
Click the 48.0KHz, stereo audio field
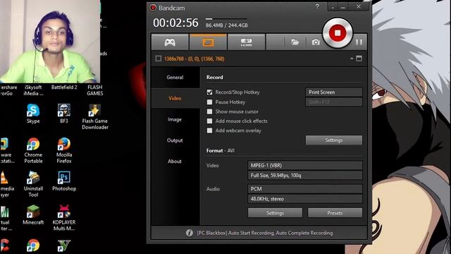305,199
